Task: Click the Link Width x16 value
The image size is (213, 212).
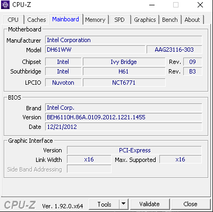Action: coord(89,159)
